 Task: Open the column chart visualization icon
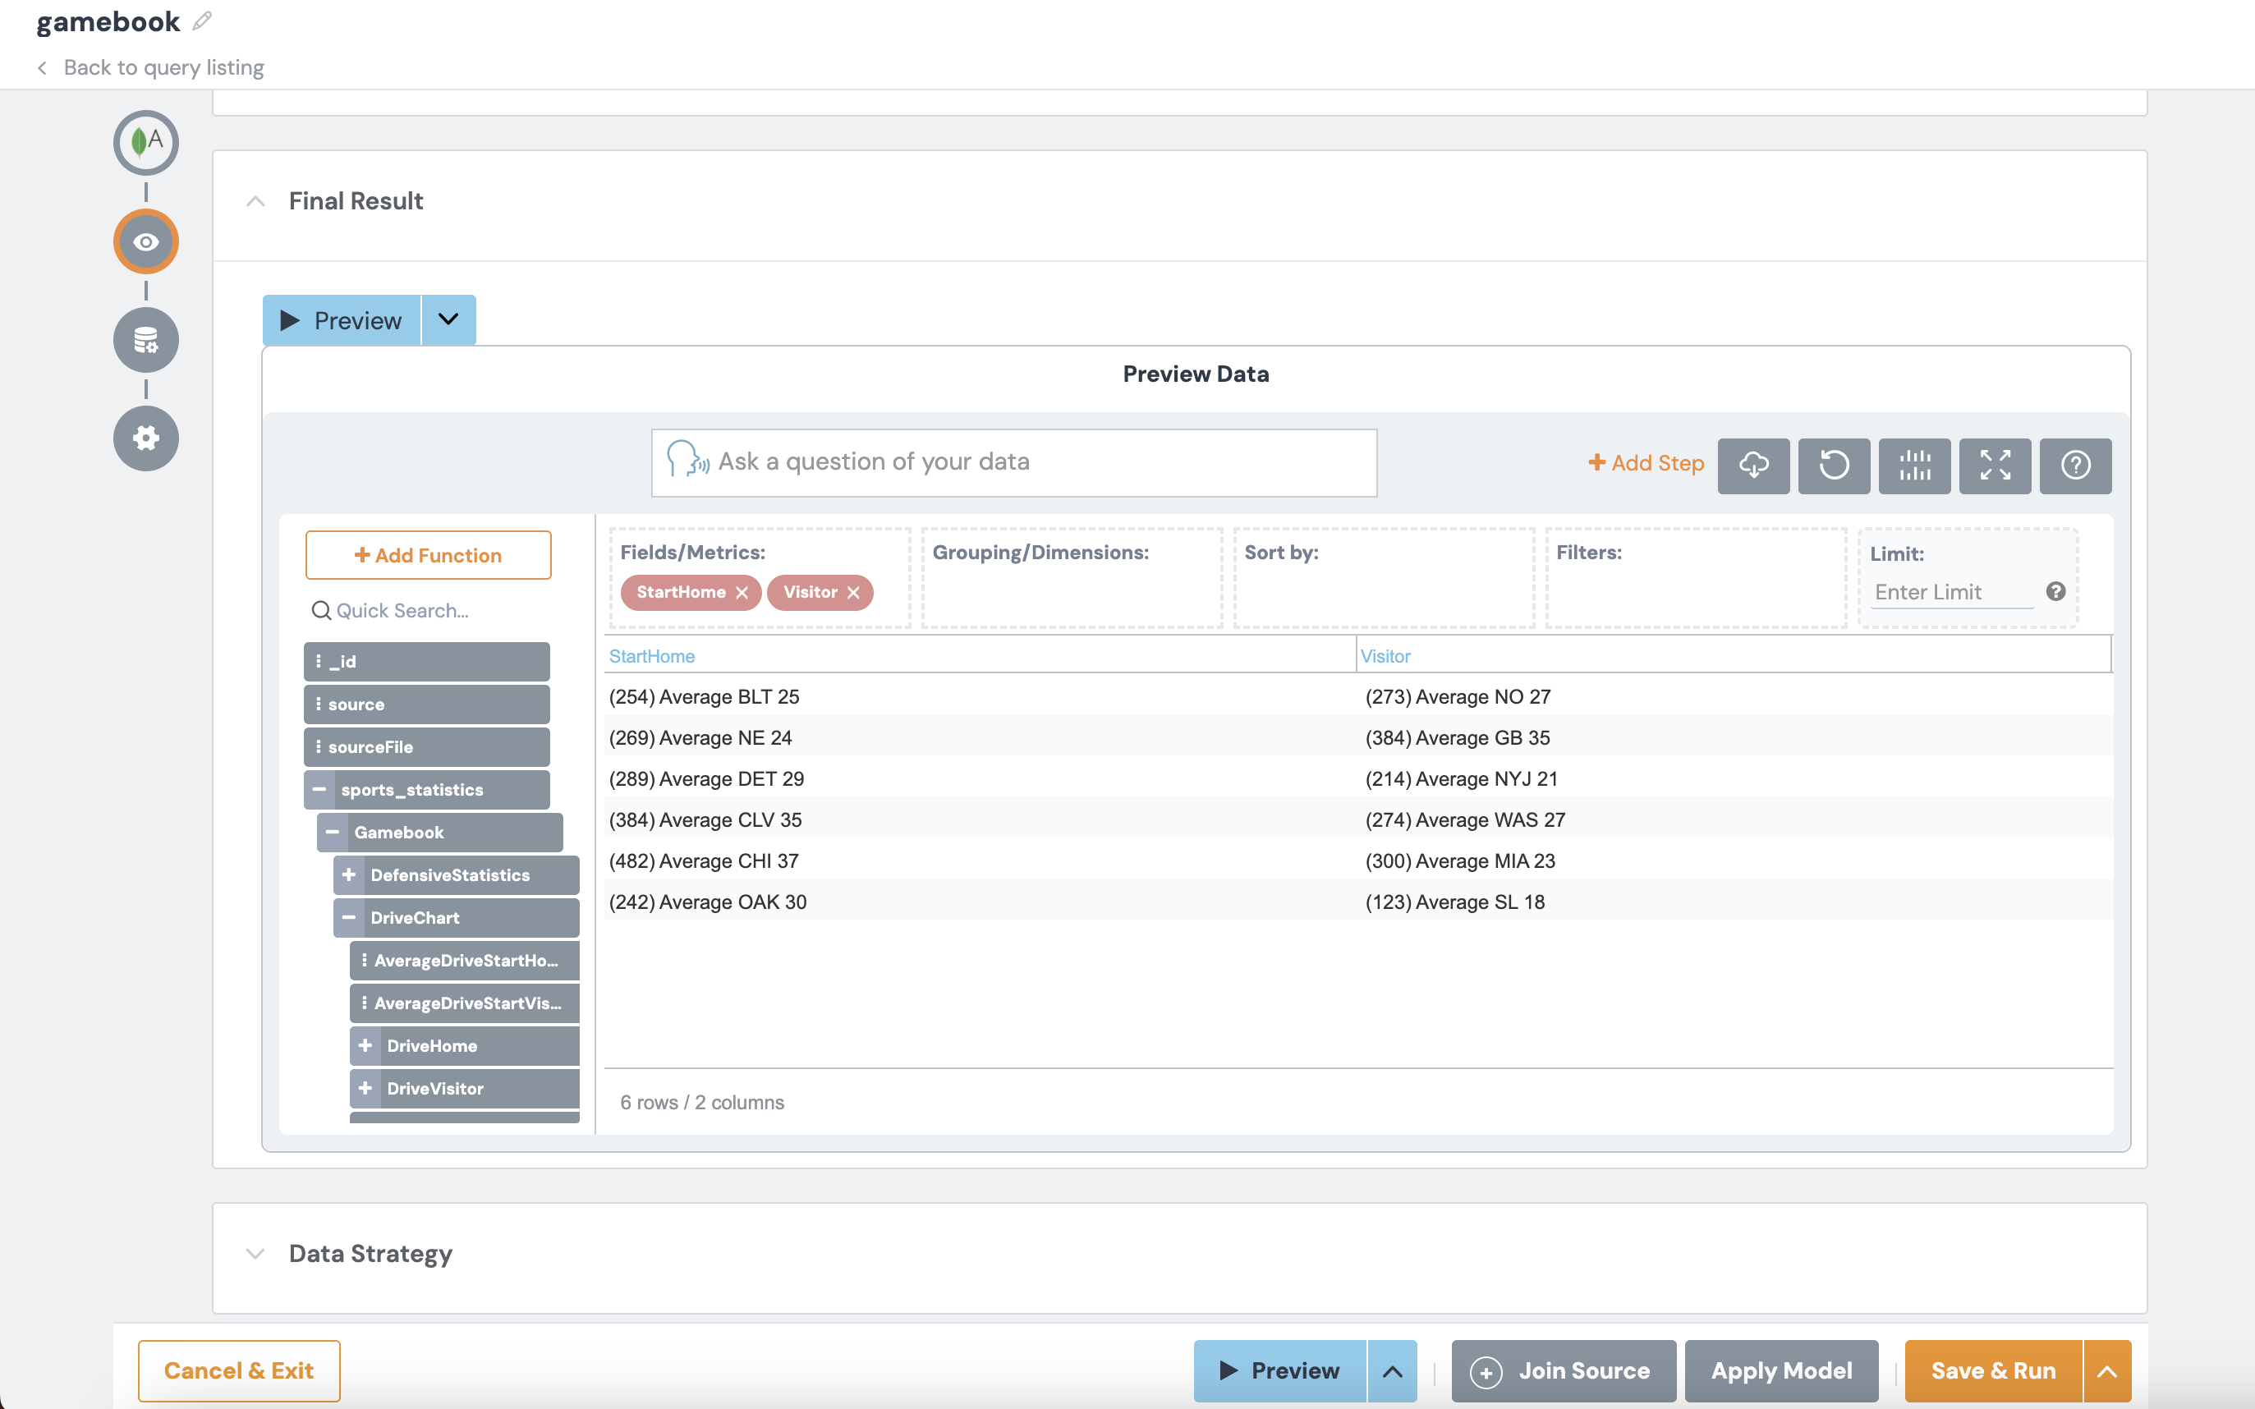pyautogui.click(x=1914, y=465)
